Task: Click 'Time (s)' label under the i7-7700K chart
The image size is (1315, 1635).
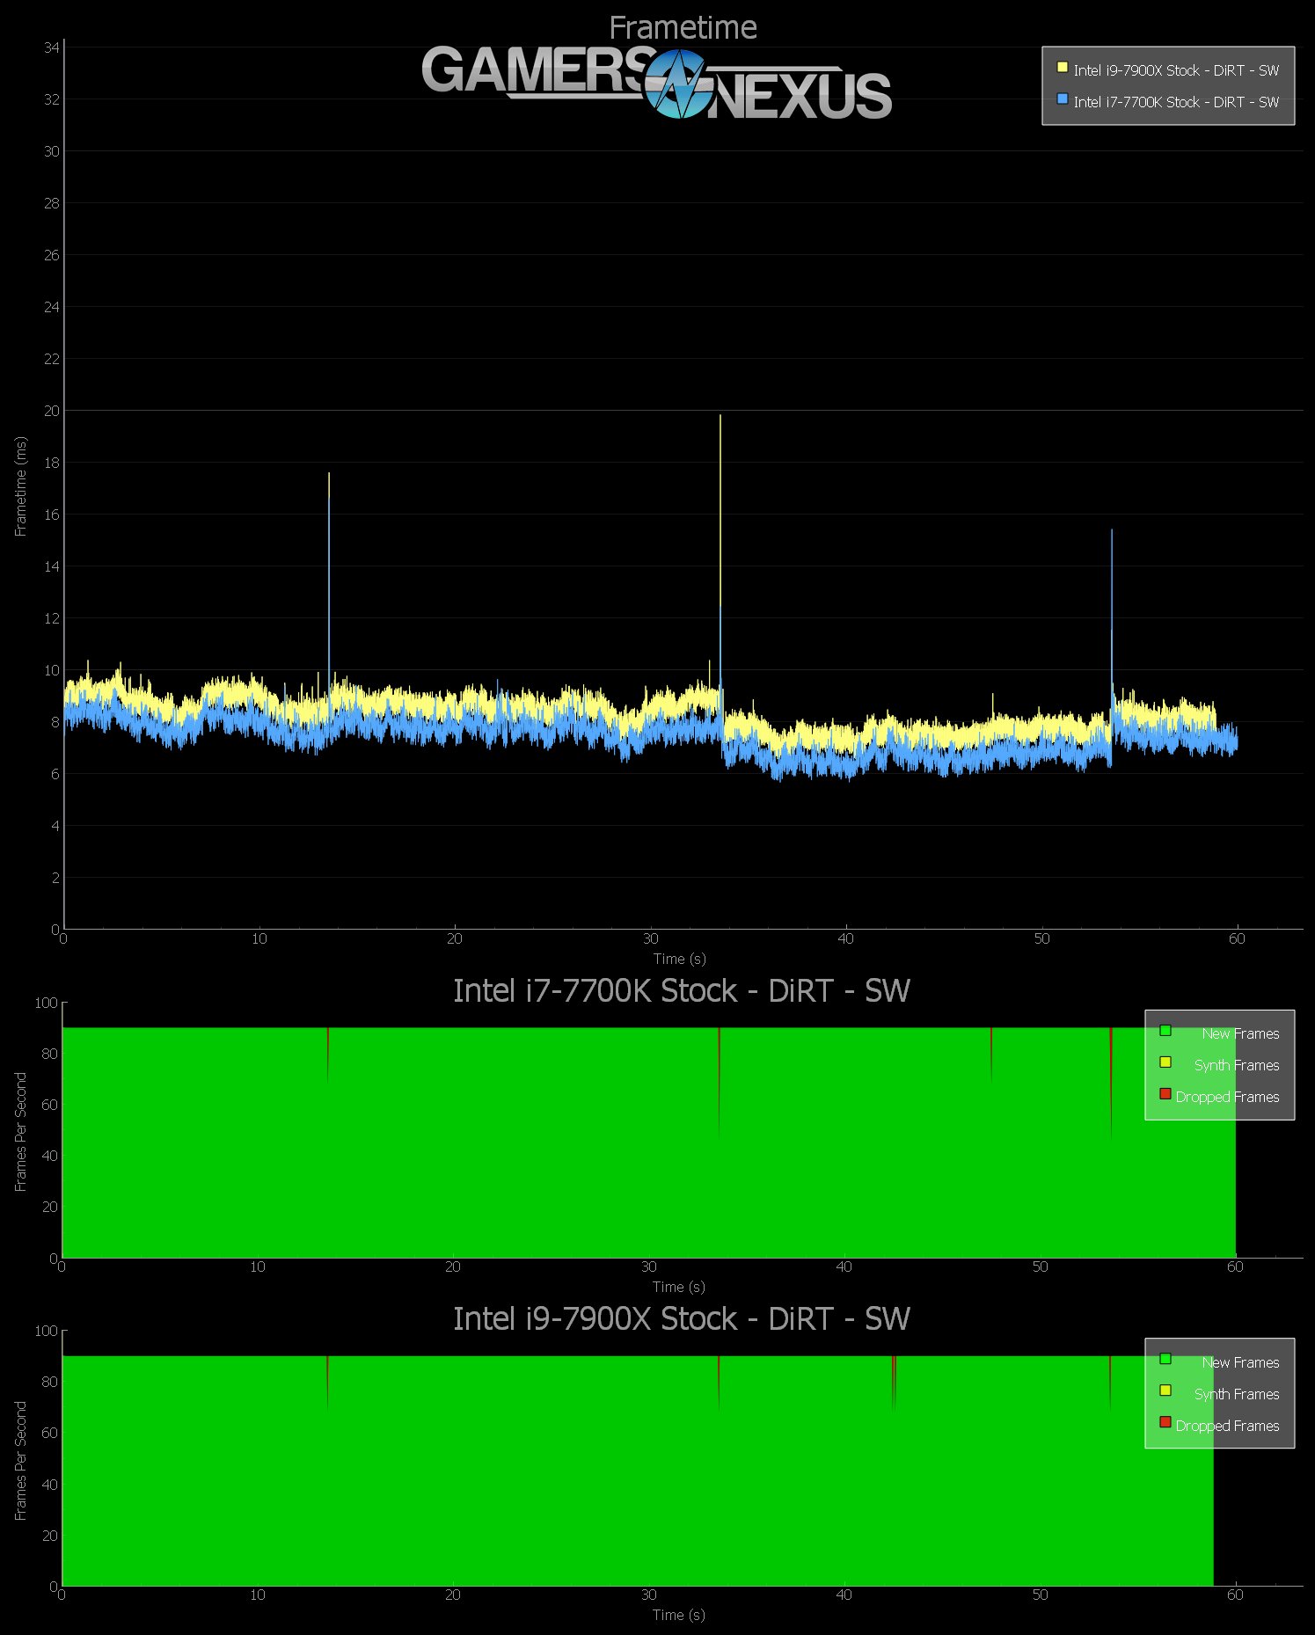Action: pos(678,1287)
